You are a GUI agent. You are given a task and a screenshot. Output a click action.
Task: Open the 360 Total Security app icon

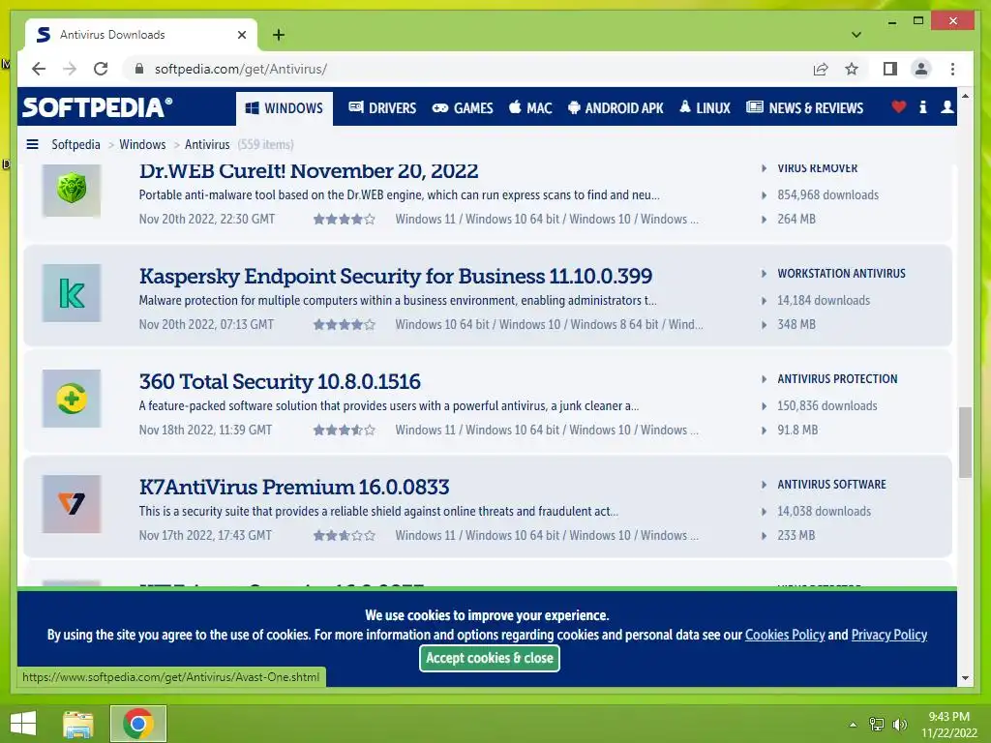coord(72,399)
